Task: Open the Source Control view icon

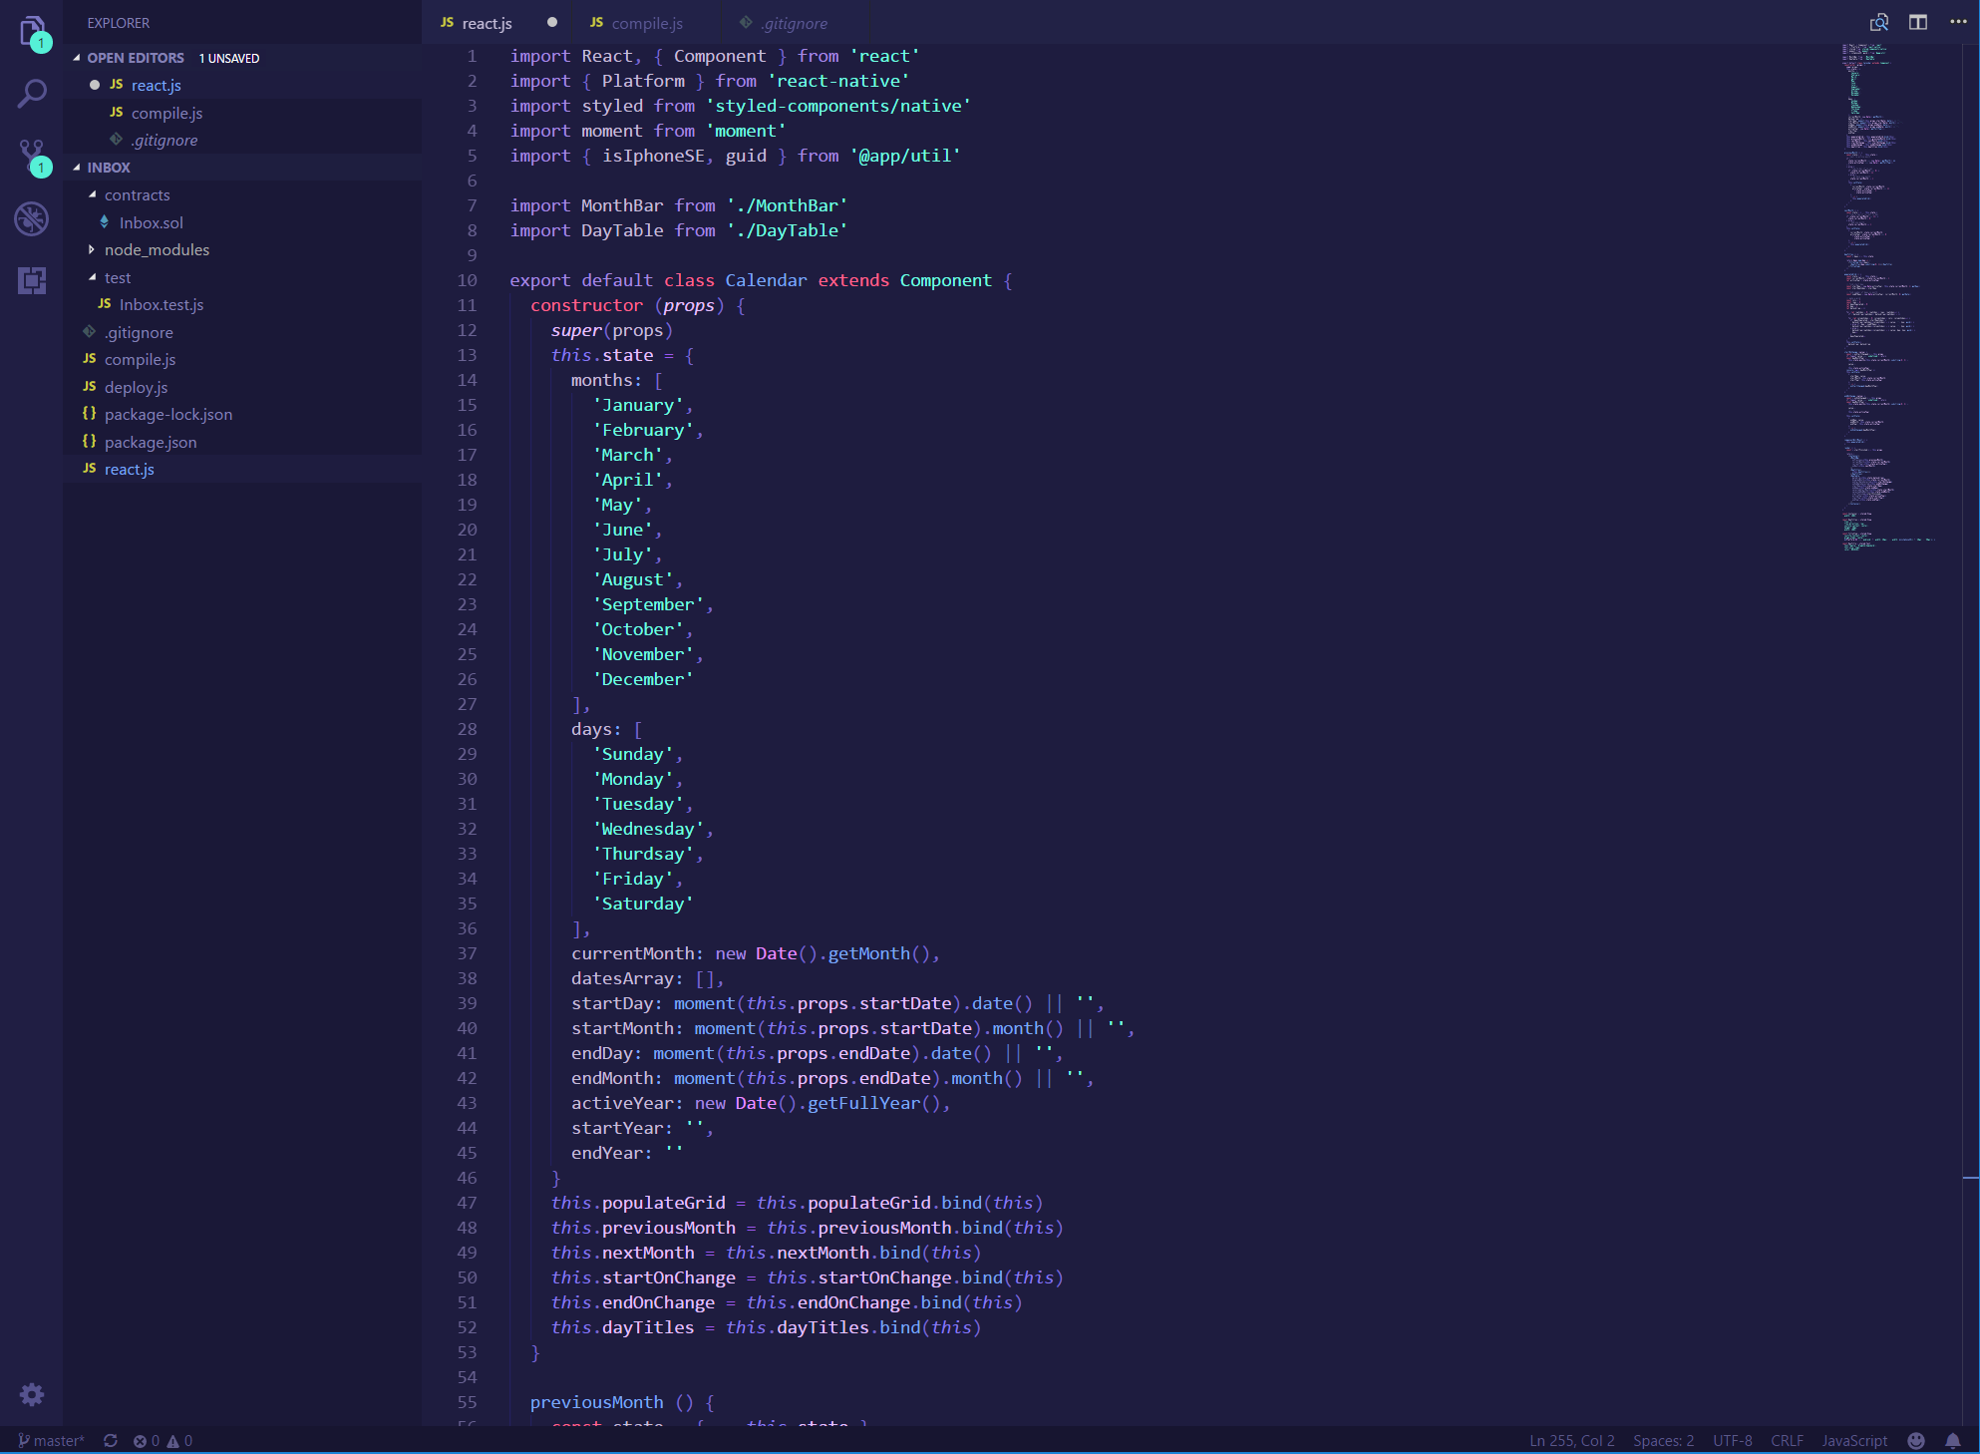Action: [x=32, y=156]
